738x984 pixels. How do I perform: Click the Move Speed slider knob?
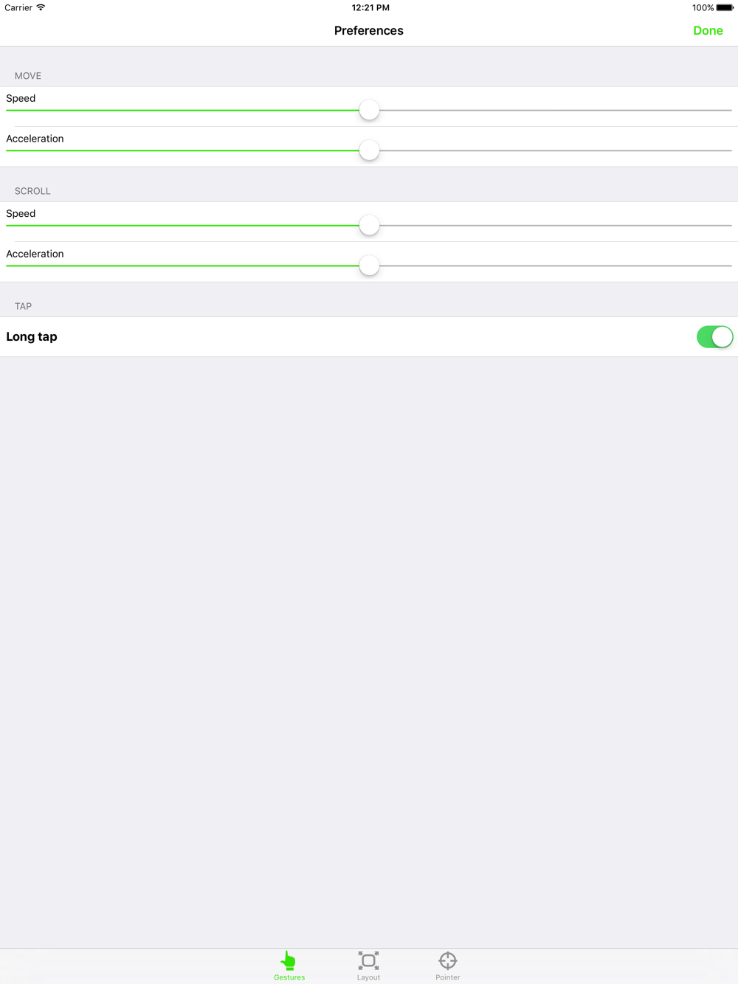[x=369, y=110]
